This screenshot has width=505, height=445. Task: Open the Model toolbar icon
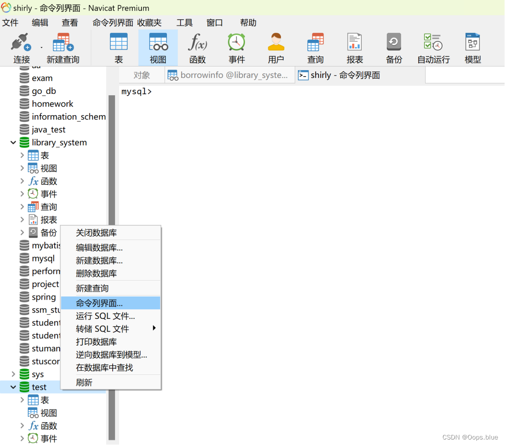tap(473, 42)
